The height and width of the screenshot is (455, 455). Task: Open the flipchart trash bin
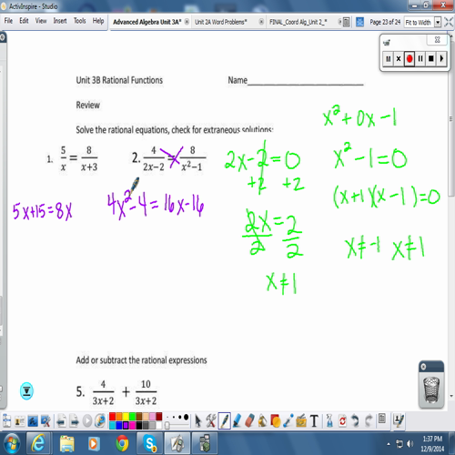(431, 389)
